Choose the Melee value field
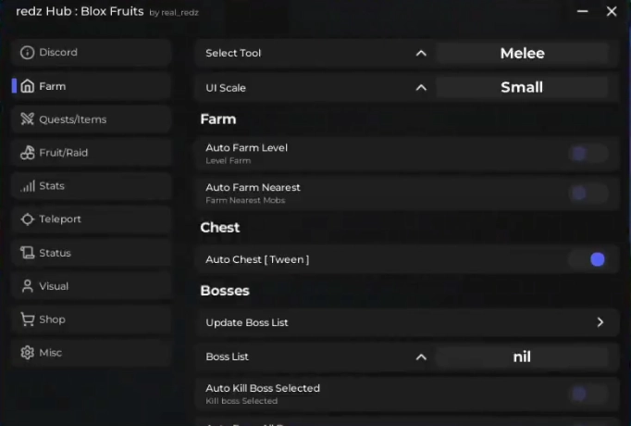 [522, 53]
